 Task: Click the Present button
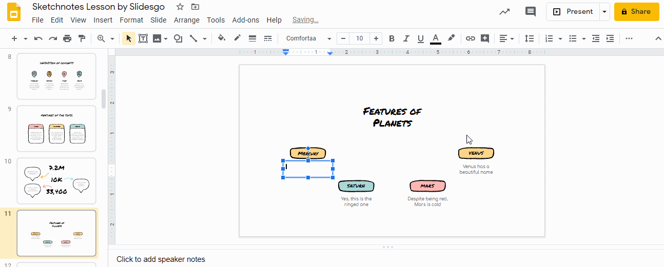pos(573,12)
